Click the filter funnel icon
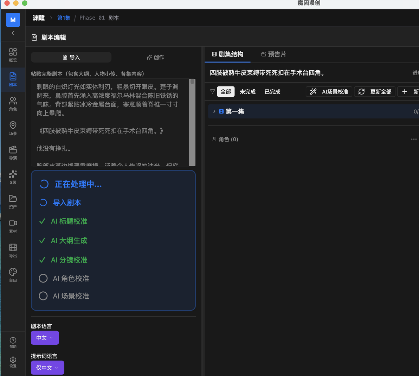This screenshot has height=376, width=419. point(212,92)
